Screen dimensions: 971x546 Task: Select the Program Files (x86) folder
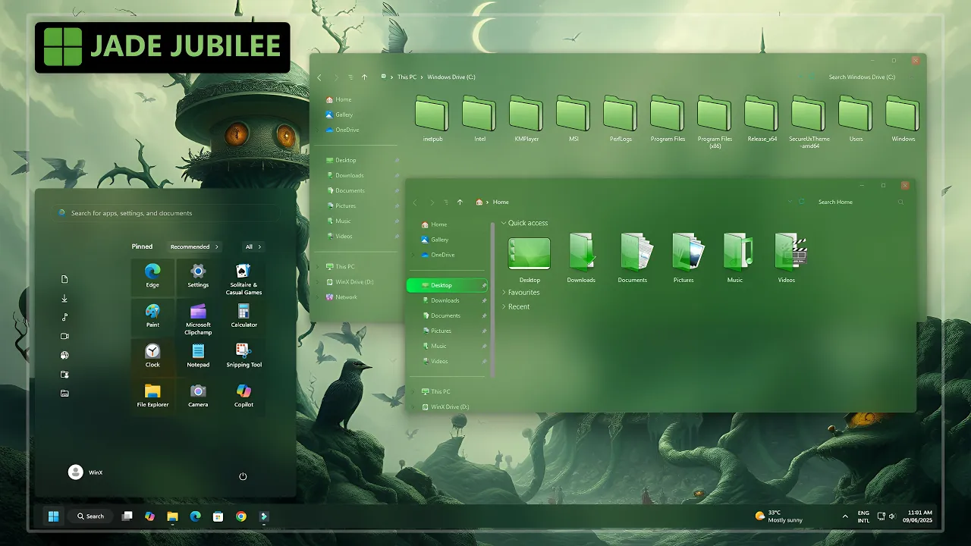coord(715,121)
